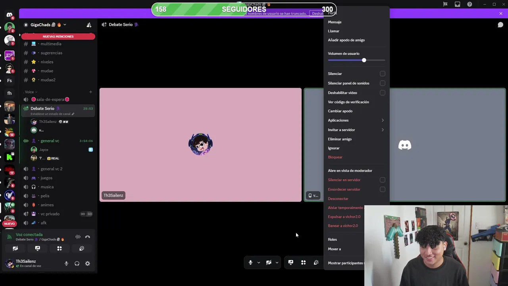This screenshot has height=286, width=508.
Task: Check Silenciar panel de sonidos checkbox
Action: point(383,83)
